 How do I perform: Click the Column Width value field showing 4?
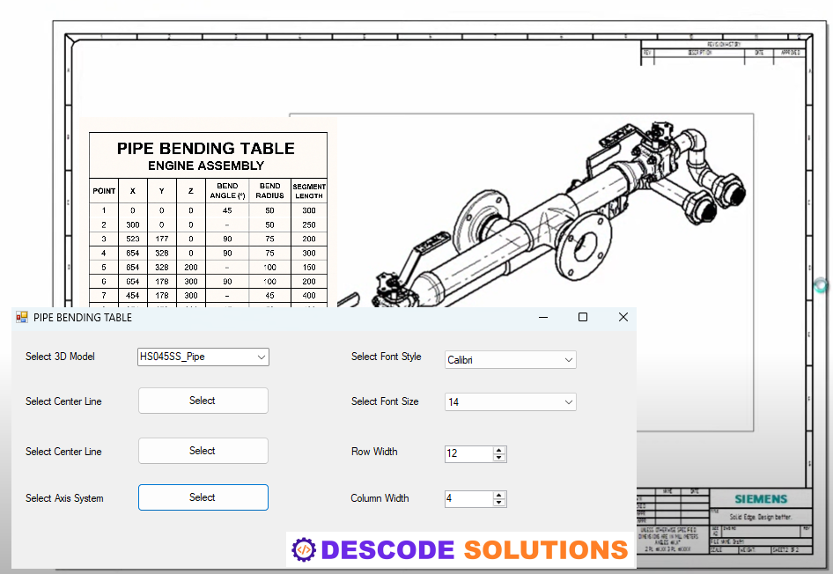pyautogui.click(x=467, y=498)
